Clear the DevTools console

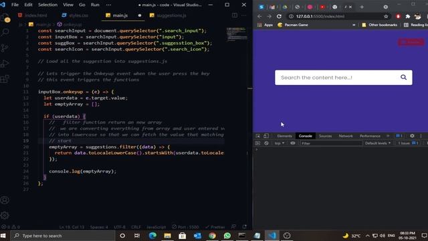266,143
